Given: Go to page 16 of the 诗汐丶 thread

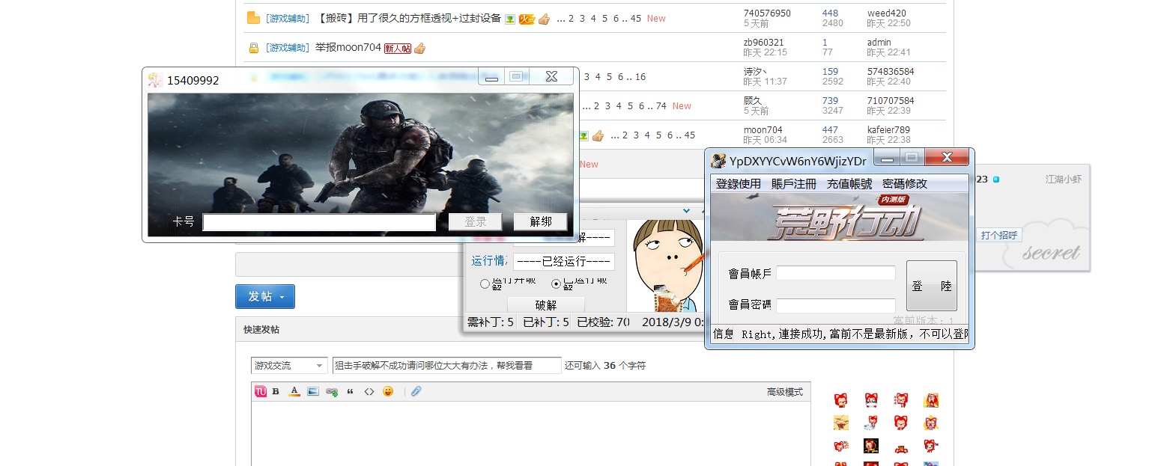Looking at the screenshot, I should (640, 77).
